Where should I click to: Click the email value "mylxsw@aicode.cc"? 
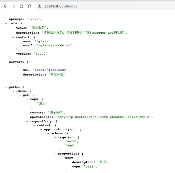[x=54, y=45]
